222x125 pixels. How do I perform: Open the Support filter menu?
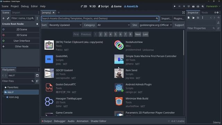tap(179, 25)
